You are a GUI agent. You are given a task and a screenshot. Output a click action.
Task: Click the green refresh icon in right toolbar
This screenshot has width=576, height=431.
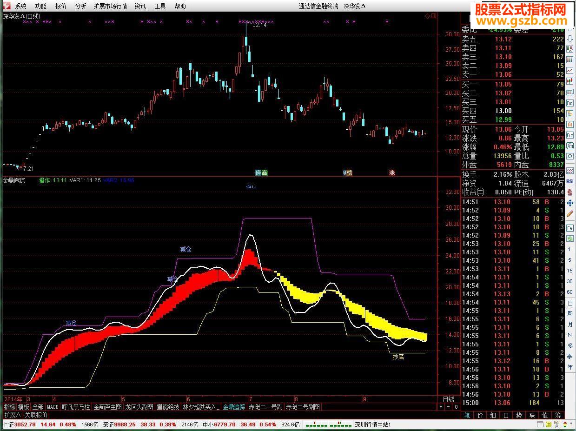570,239
